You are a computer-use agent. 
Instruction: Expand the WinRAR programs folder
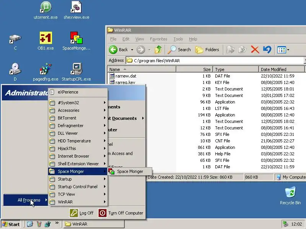pos(78,202)
